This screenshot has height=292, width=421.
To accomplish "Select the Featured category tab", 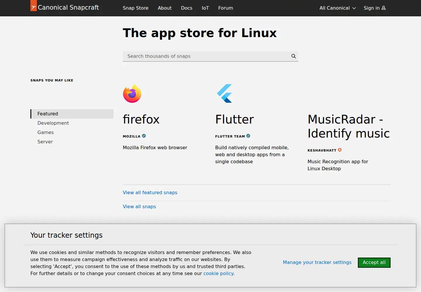I will click(72, 114).
